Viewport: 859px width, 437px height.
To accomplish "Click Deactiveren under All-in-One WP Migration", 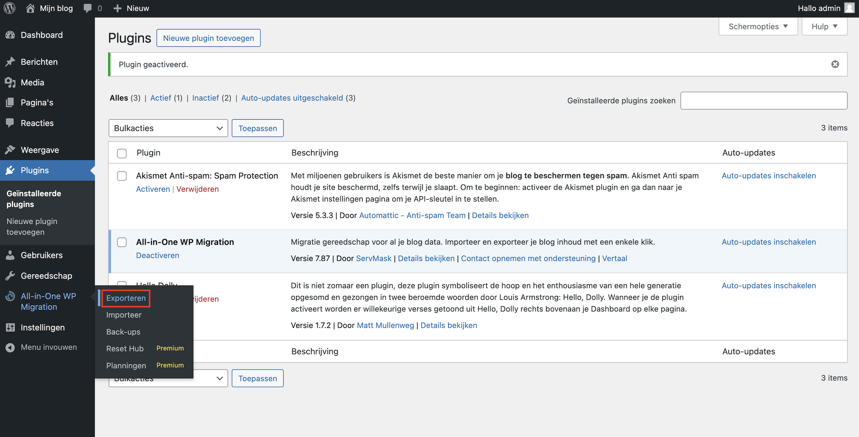I will point(158,255).
